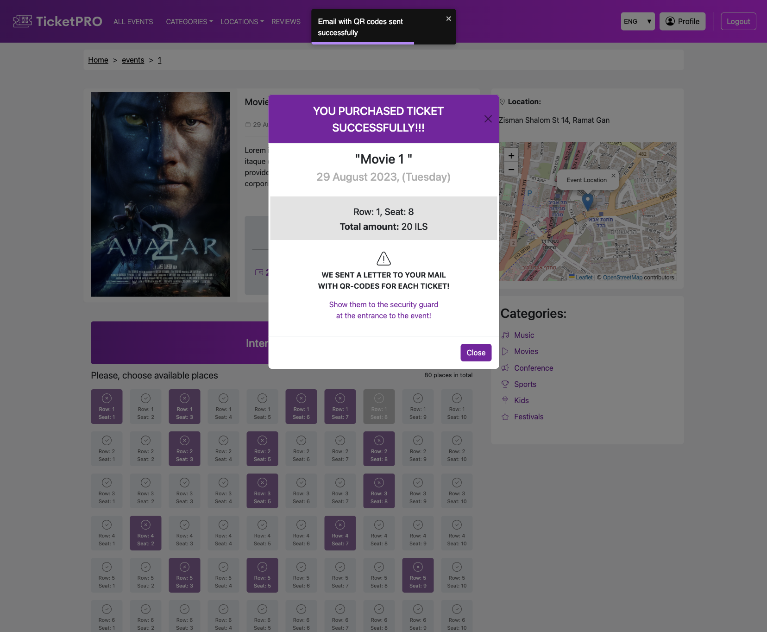Click occupied seat Row 5 Seat 5
The image size is (767, 632).
[x=262, y=575]
